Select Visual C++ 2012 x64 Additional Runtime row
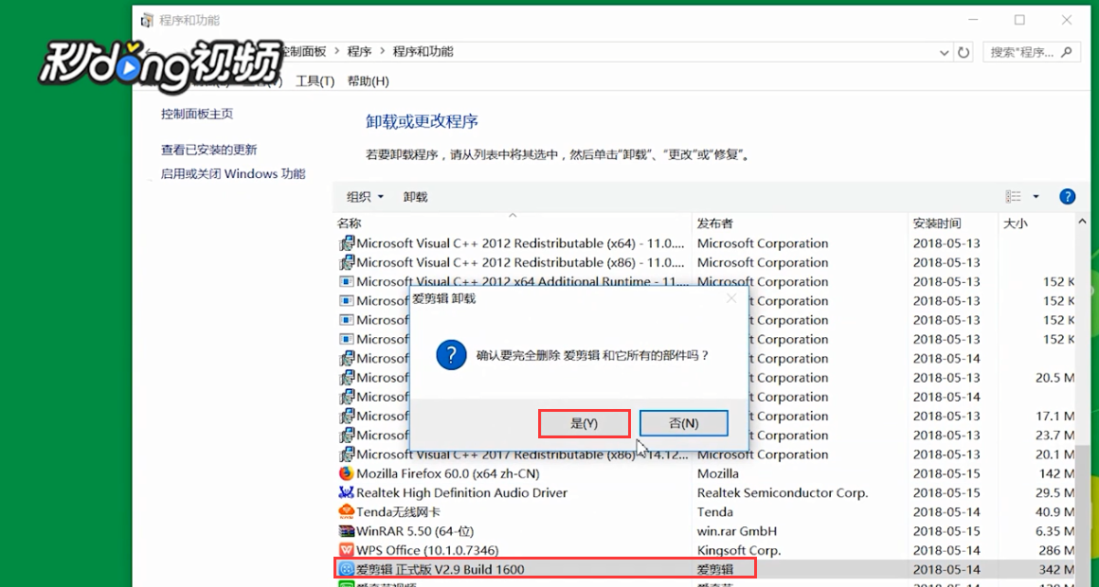This screenshot has width=1099, height=587. (x=705, y=281)
